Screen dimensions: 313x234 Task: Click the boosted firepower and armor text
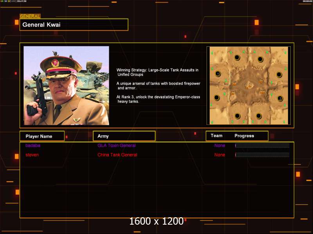click(x=158, y=86)
